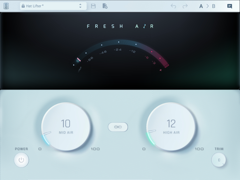
Task: Click the Slate Digital logo icon
Action: (x=6, y=6)
